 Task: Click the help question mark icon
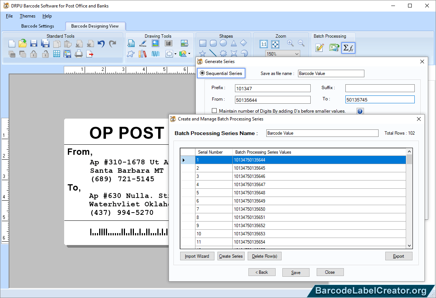pos(360,111)
